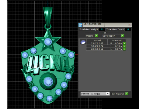Select the 2.02 X 2.02 size cell
Screen dimensions: 146x109
click(97, 43)
